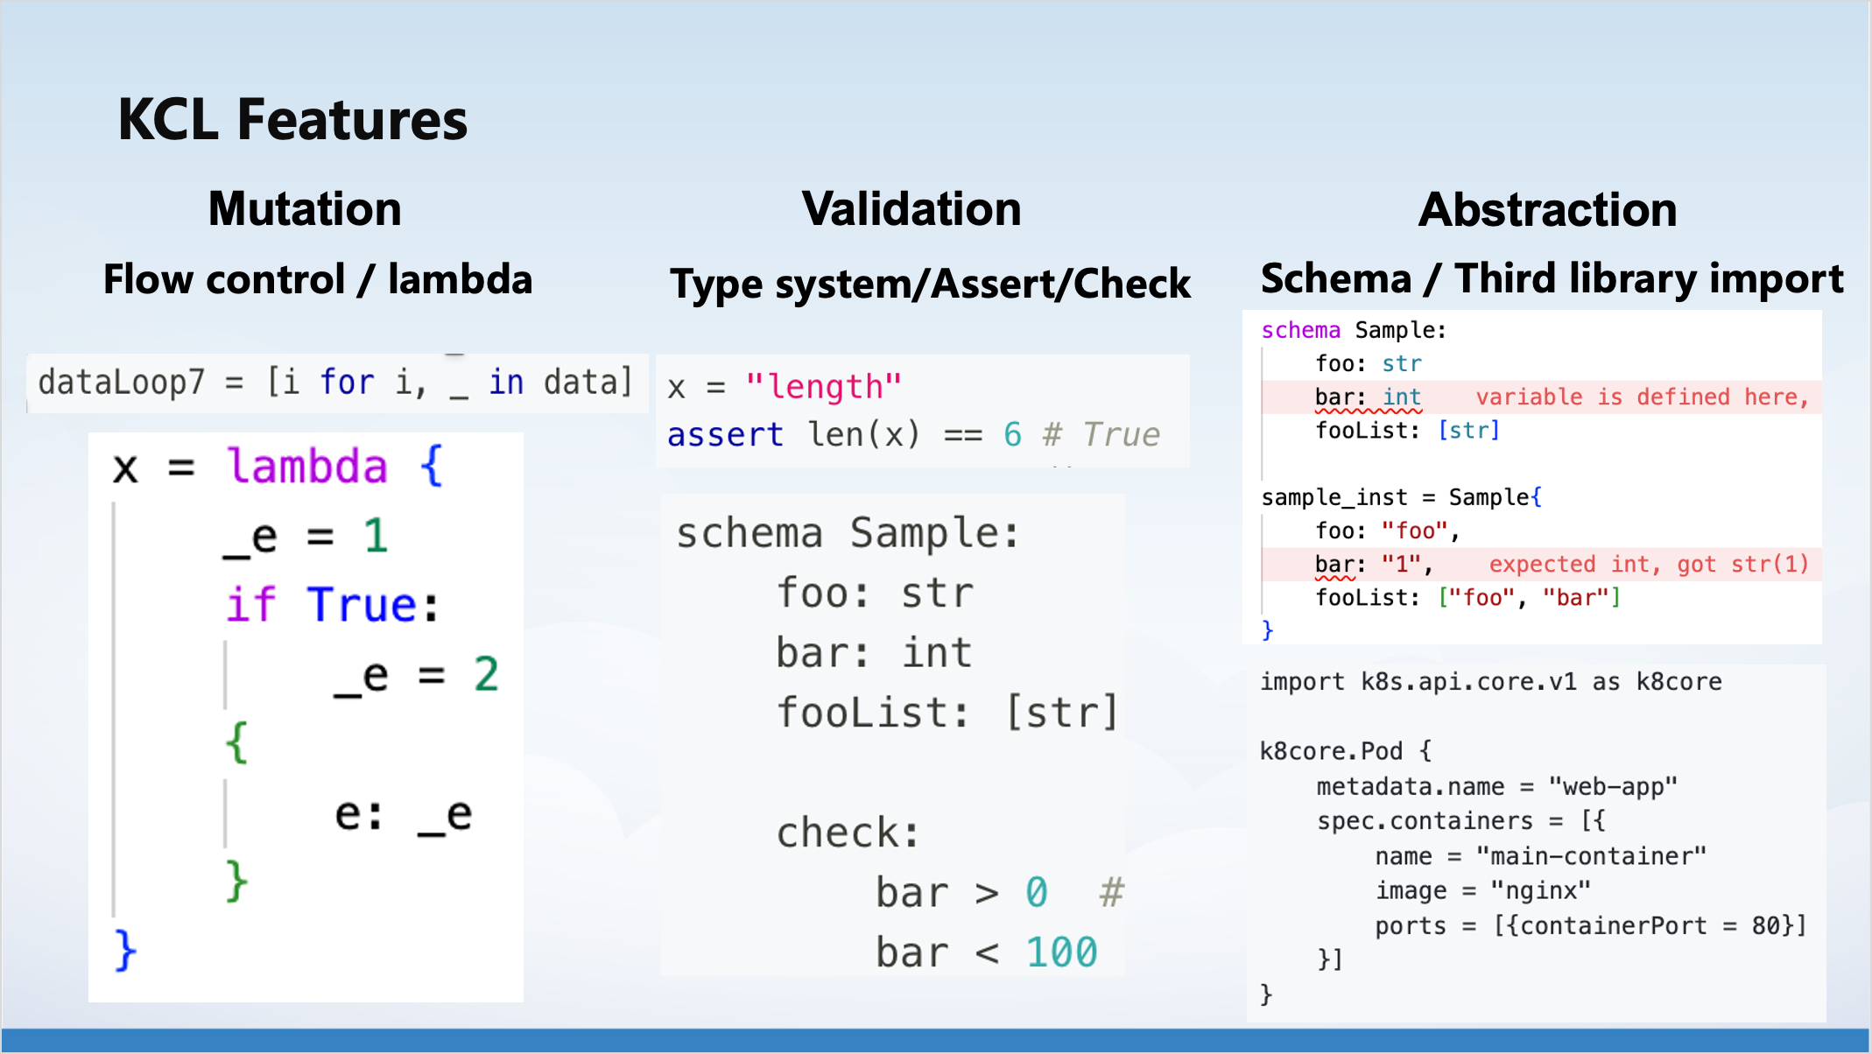Click the 'name = "main-container"' line
This screenshot has width=1872, height=1054.
(1540, 855)
